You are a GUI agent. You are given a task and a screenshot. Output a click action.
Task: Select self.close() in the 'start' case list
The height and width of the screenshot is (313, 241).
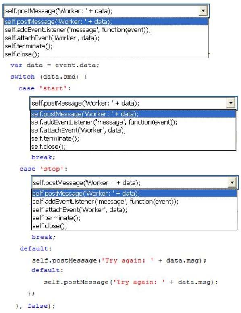point(133,146)
